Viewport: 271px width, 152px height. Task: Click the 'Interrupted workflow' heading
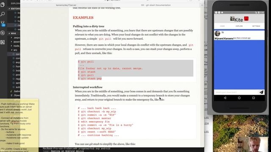point(88,87)
